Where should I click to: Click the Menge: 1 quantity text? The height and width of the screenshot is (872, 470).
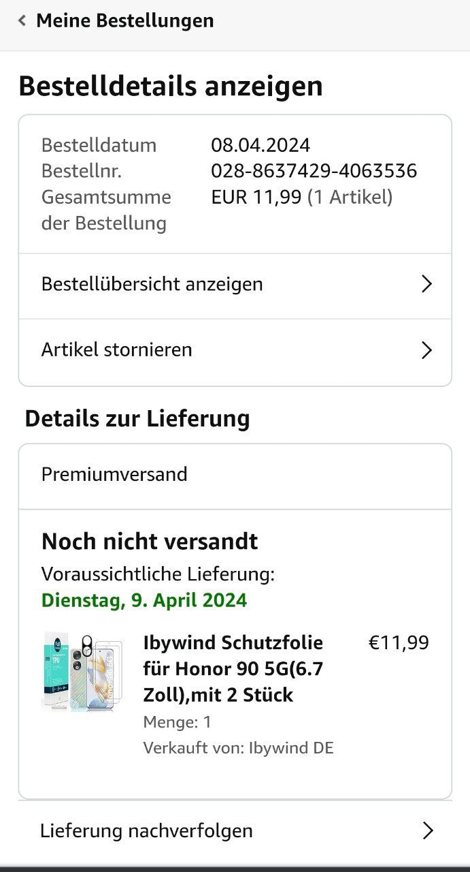tap(178, 722)
